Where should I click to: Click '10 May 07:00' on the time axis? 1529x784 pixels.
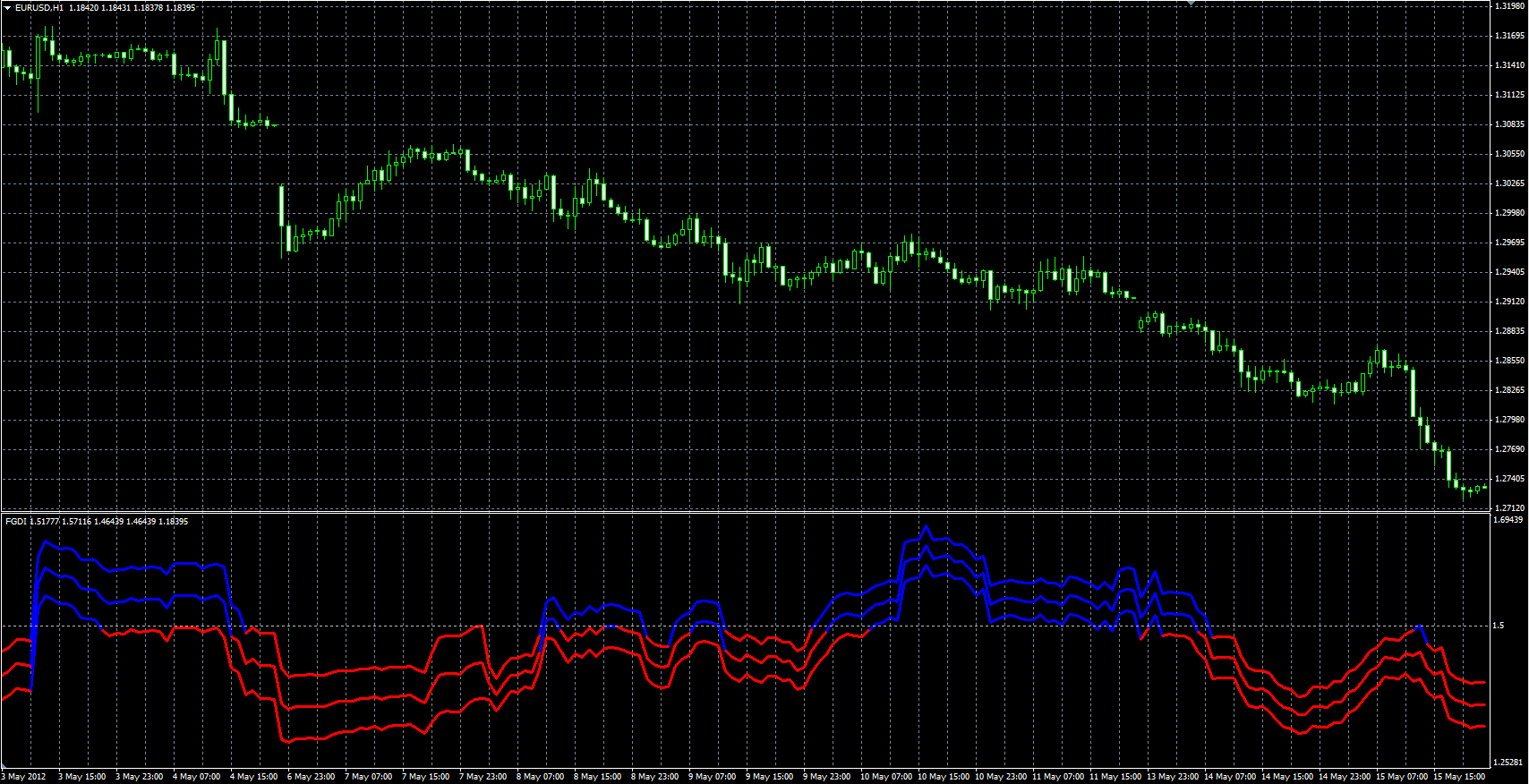click(886, 777)
